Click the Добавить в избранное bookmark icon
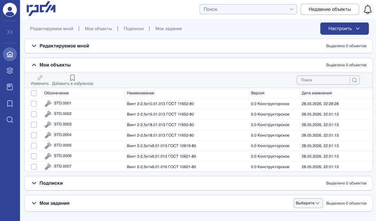The image size is (376, 221). pos(73,78)
